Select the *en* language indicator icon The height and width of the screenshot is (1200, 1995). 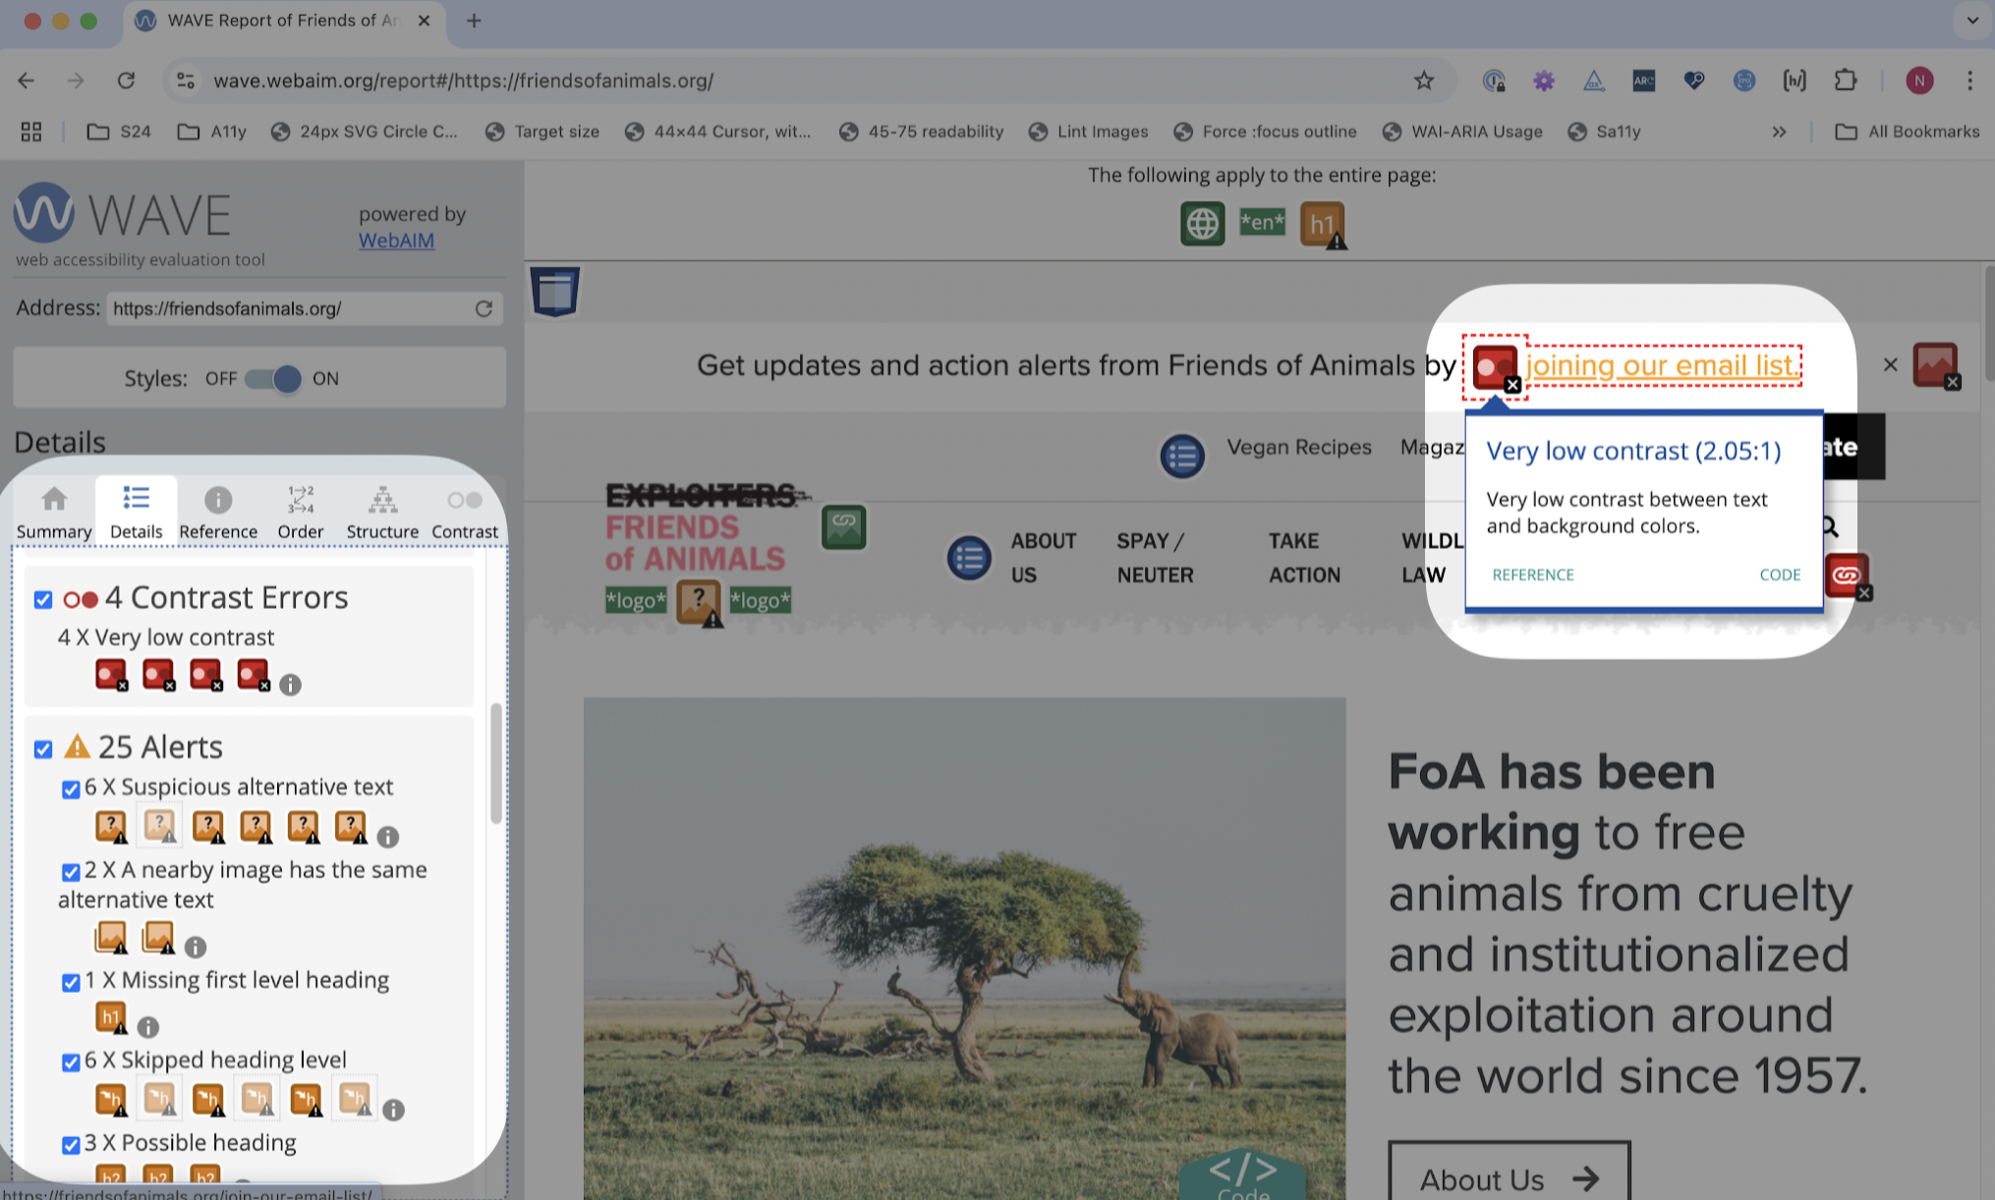tap(1261, 222)
